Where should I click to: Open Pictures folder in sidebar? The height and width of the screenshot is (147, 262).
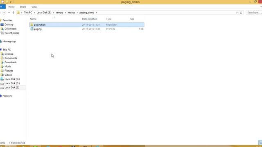pyautogui.click(x=9, y=71)
